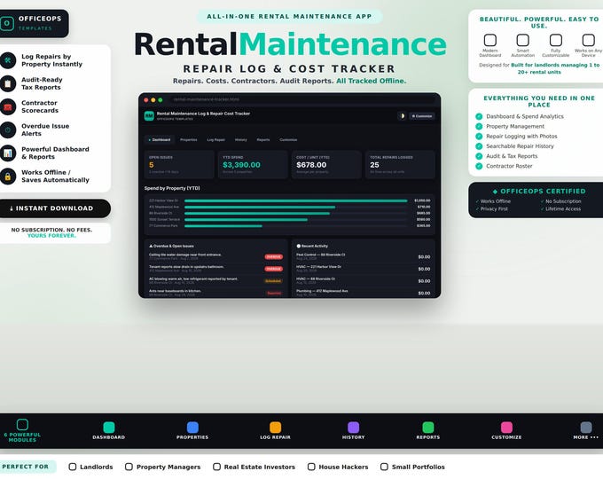603x479 pixels.
Task: Open the Reports tab
Action: point(263,139)
